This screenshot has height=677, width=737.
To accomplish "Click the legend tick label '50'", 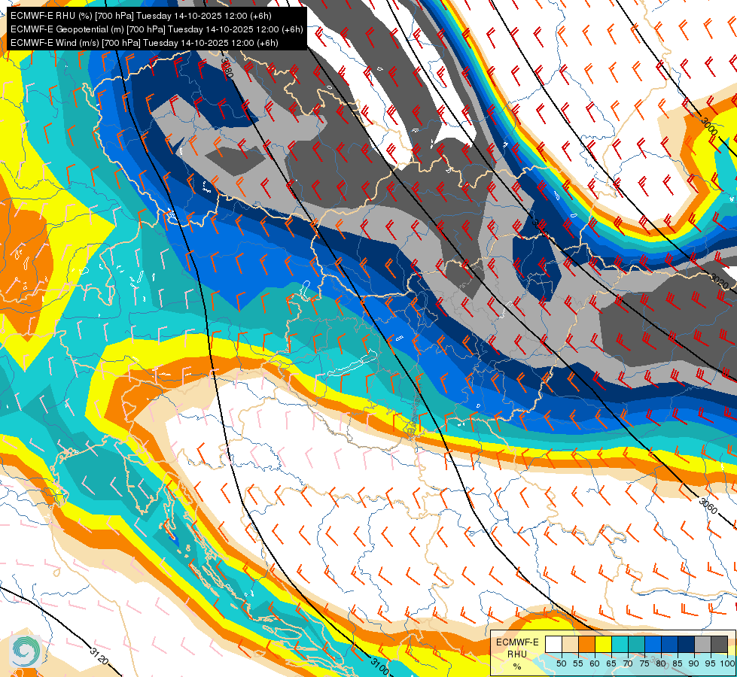I will click(561, 663).
